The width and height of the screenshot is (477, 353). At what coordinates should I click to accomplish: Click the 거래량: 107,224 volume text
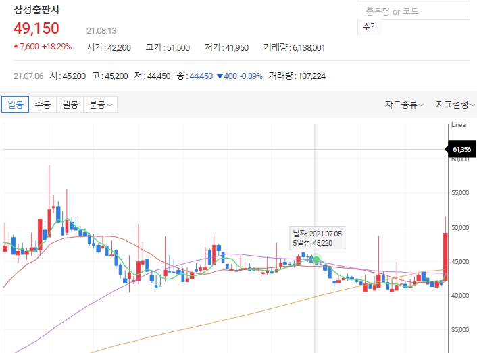(x=297, y=76)
